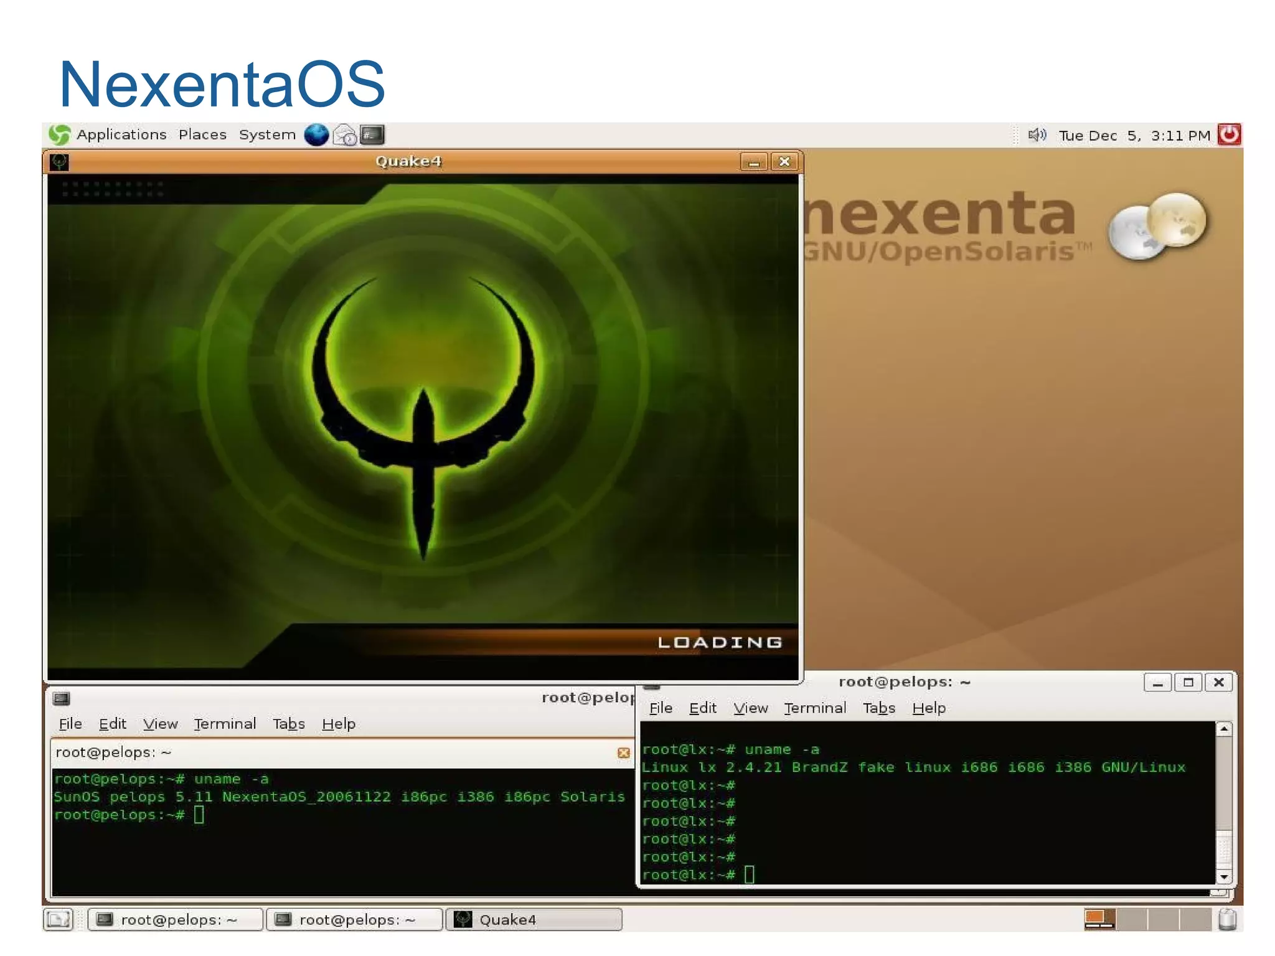The width and height of the screenshot is (1275, 956).
Task: Click scrollbar down arrow in right terminal
Action: tap(1223, 877)
